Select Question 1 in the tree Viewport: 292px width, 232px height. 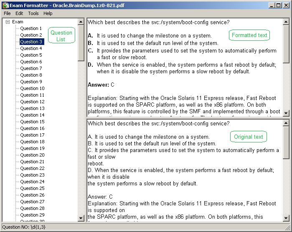pyautogui.click(x=31, y=28)
